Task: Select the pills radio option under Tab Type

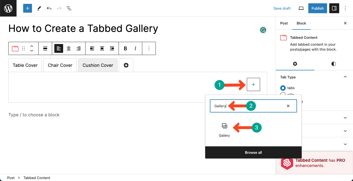Action: pos(283,94)
